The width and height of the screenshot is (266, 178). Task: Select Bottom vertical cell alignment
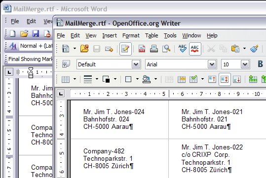coord(237,79)
